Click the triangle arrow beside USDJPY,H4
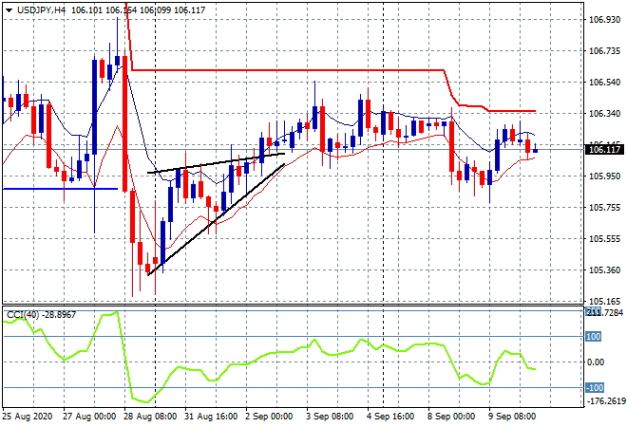This screenshot has width=627, height=427. point(9,10)
